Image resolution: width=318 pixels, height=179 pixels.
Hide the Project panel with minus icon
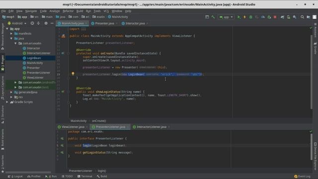click(x=52, y=23)
